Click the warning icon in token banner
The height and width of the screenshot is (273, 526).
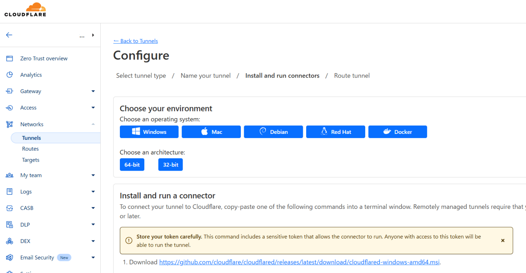(x=129, y=241)
